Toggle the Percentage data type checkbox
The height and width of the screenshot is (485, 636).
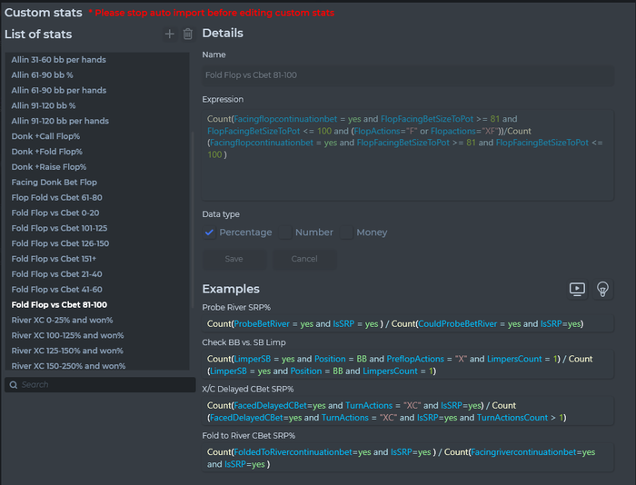(210, 233)
